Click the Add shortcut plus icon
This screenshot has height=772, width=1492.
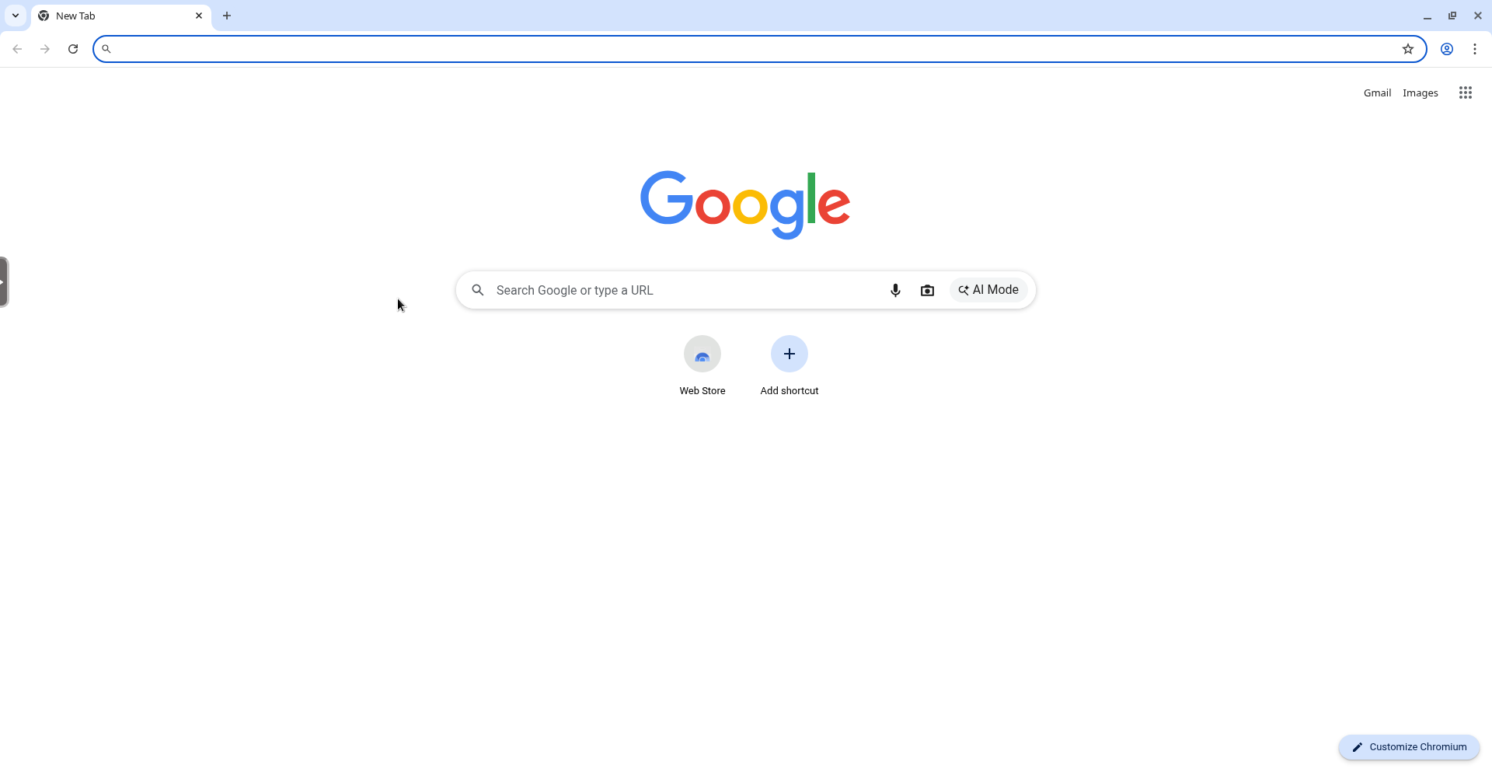[x=790, y=354]
